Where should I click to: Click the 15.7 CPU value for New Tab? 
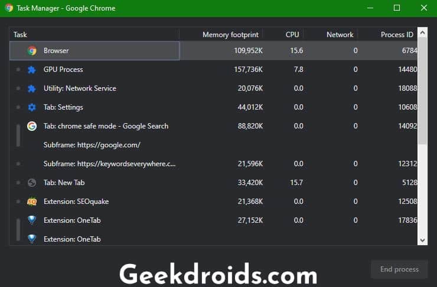pos(296,183)
